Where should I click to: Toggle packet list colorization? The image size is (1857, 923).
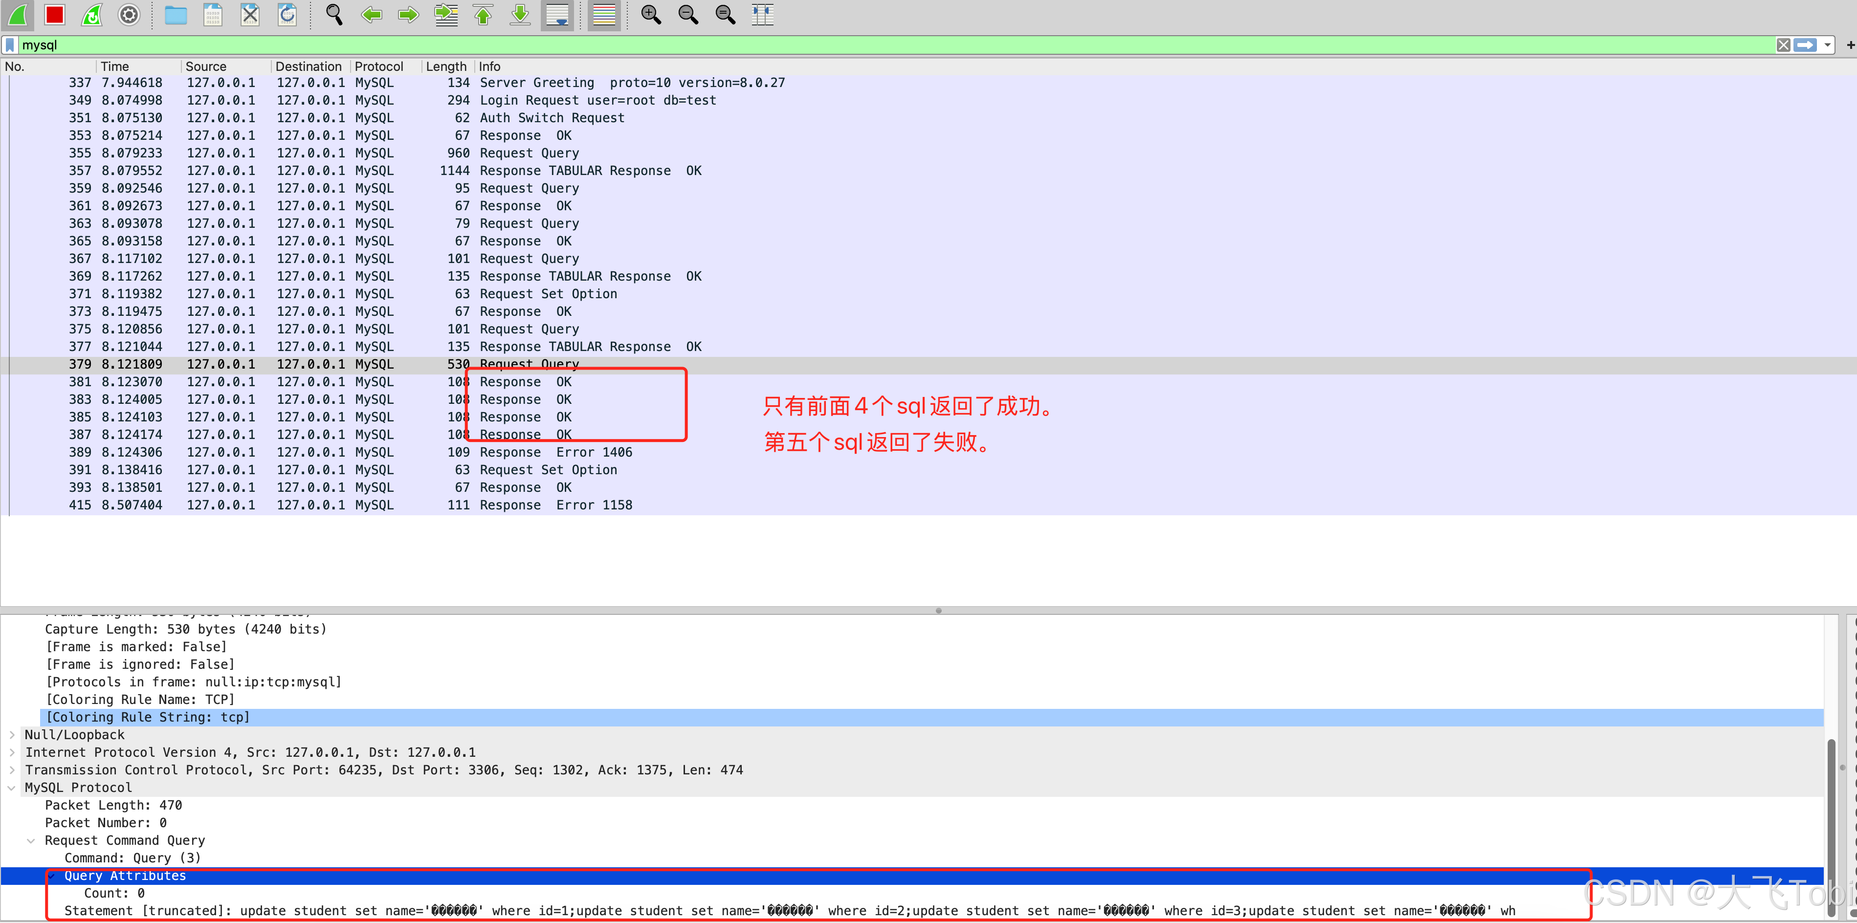click(x=604, y=14)
